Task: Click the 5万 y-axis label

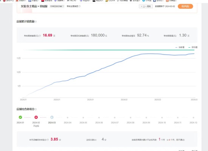Action: [x=19, y=86]
